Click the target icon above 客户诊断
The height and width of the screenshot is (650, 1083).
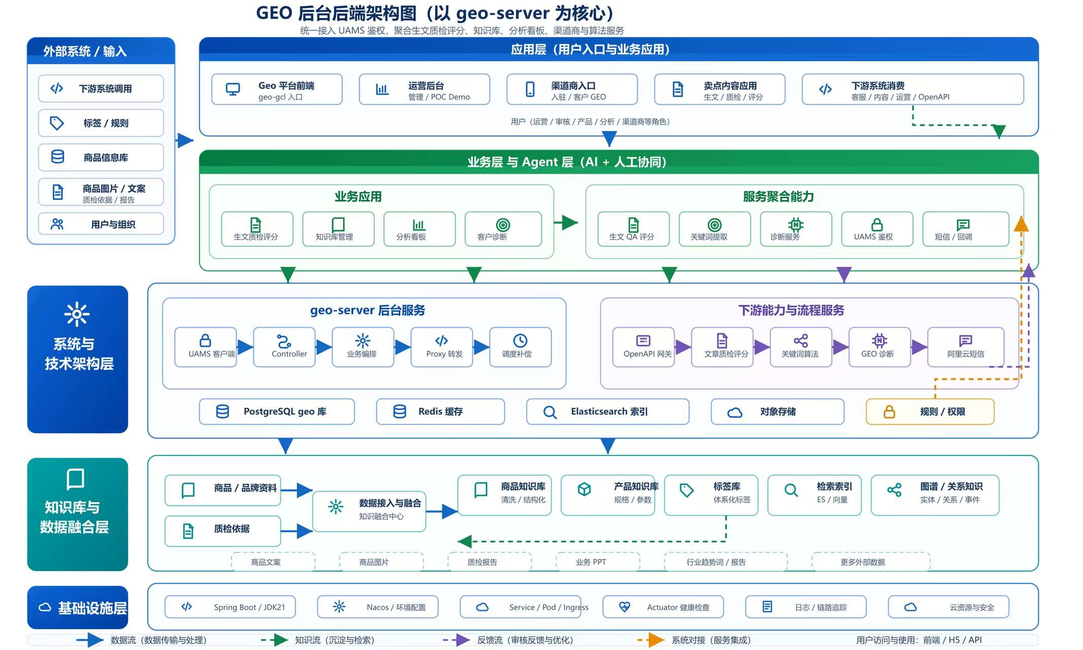pos(503,224)
